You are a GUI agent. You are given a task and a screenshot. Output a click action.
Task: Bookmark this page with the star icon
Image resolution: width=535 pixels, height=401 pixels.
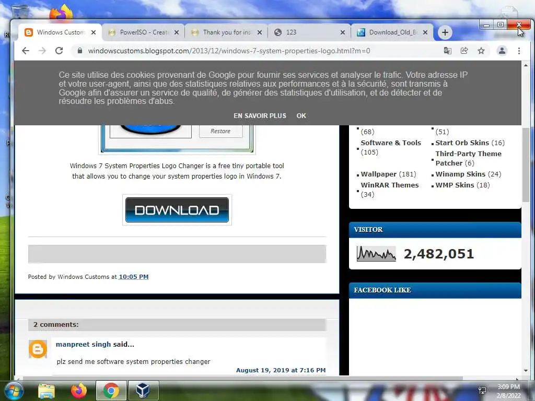(x=481, y=51)
